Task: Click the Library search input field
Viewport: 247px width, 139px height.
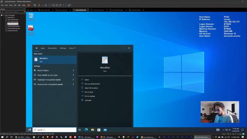Action: (12, 12)
